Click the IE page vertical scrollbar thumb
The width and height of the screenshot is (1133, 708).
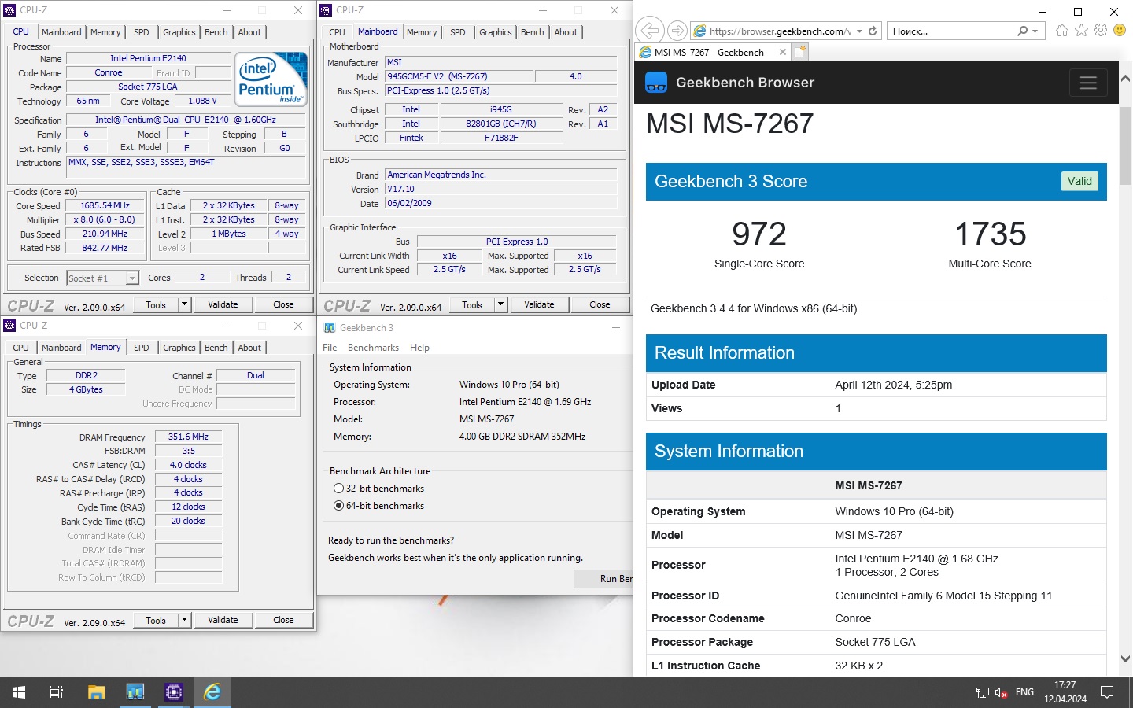pyautogui.click(x=1125, y=146)
